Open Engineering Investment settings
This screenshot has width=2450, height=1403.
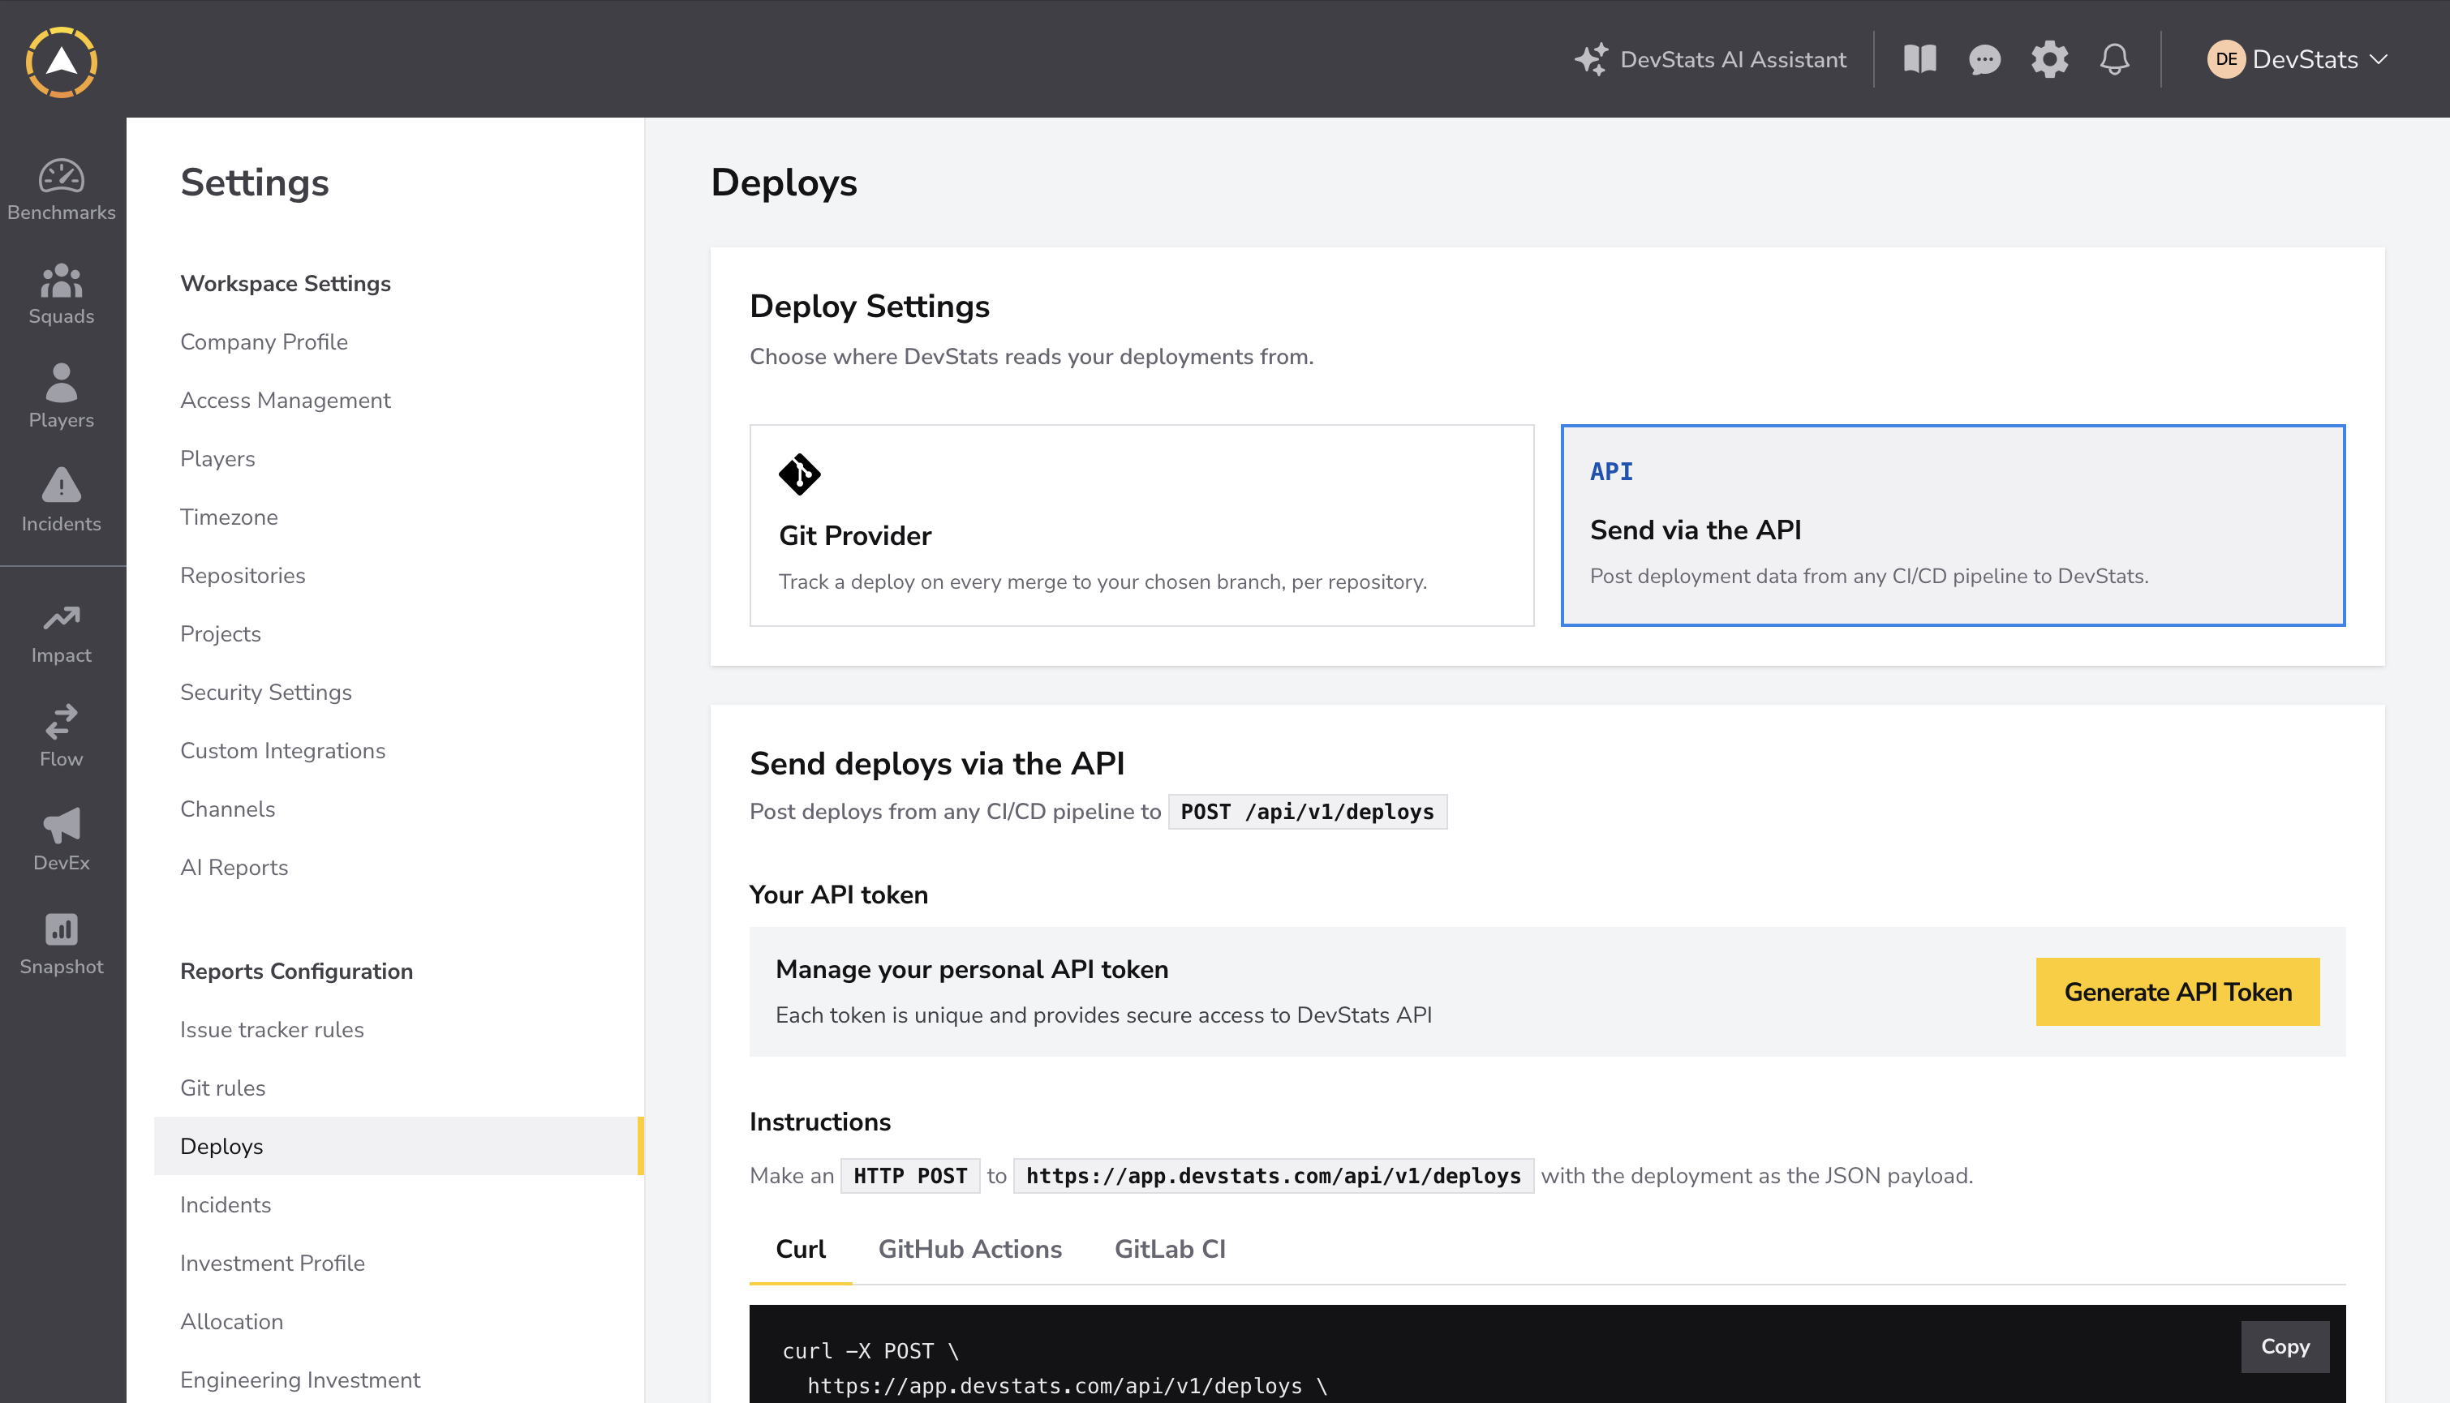[299, 1379]
